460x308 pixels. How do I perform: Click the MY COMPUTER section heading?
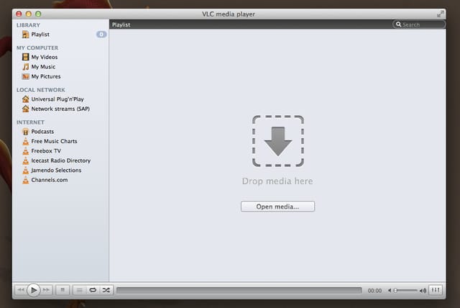point(37,47)
